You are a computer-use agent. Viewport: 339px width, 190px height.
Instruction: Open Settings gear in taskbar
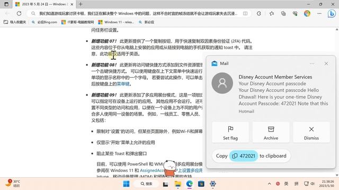pyautogui.click(x=213, y=184)
